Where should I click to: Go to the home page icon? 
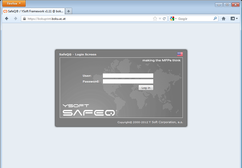[x=224, y=19]
